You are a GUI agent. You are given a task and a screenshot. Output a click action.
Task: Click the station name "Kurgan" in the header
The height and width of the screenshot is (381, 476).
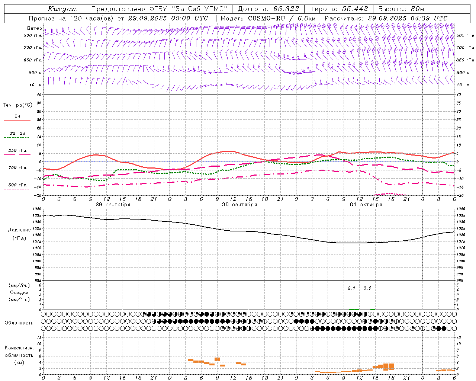click(62, 9)
